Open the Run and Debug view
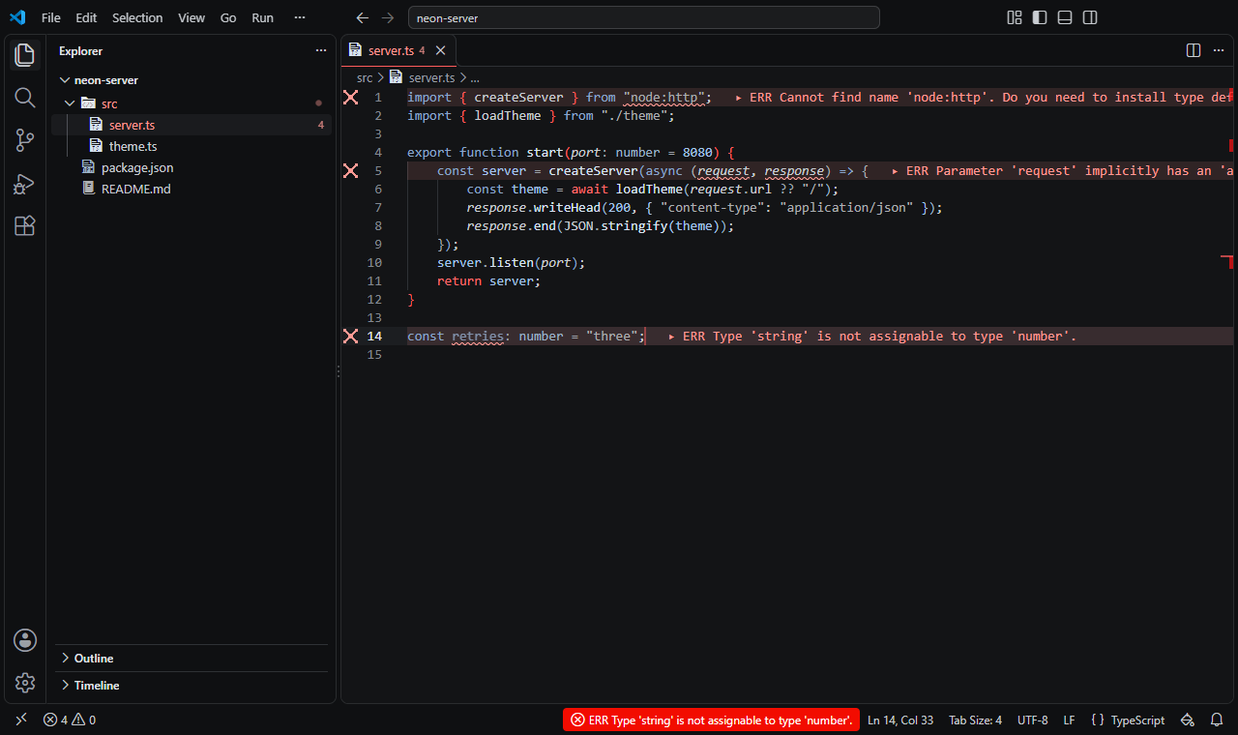Screen dimensions: 1238x735 pos(25,183)
